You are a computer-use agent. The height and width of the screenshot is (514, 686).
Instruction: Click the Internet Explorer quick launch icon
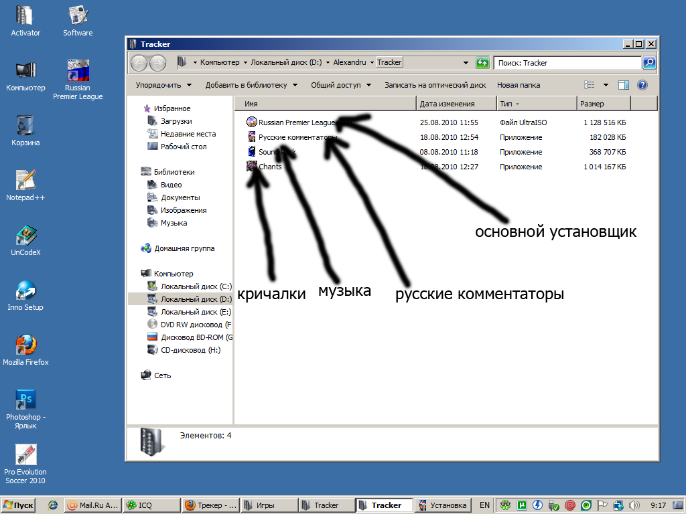click(53, 505)
